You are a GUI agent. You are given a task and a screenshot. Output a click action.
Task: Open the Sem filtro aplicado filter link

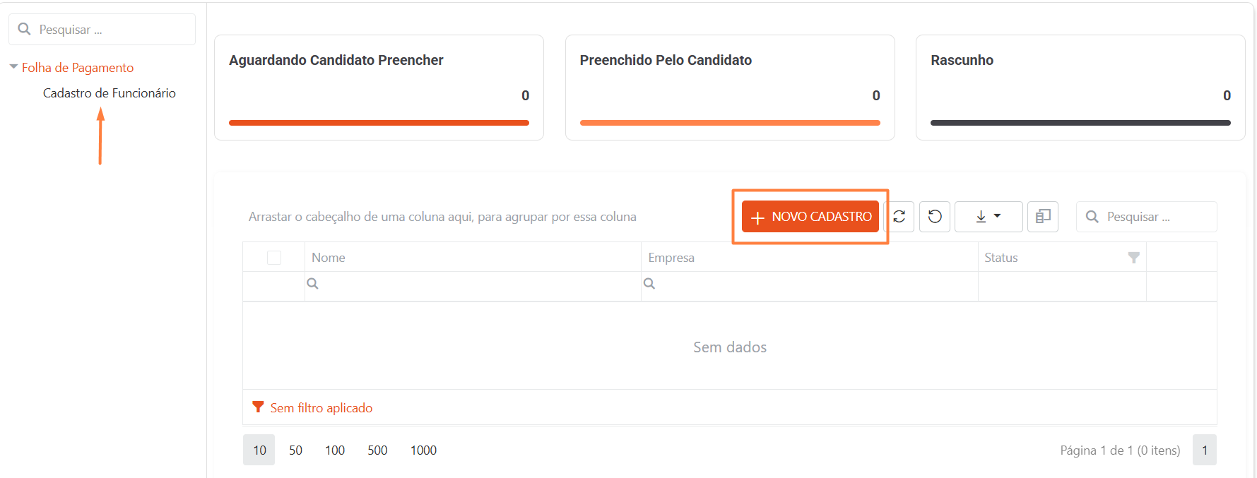(321, 408)
